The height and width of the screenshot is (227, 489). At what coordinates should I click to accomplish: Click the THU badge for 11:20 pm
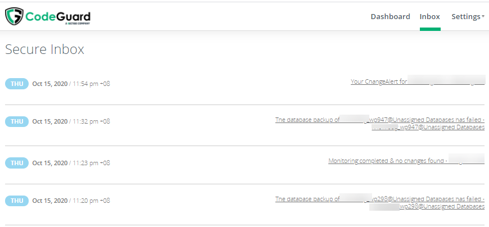coord(17,201)
